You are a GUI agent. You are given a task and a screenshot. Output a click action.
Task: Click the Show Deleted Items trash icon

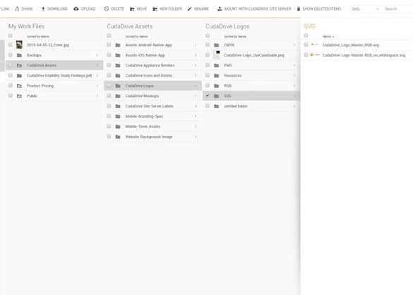[299, 8]
